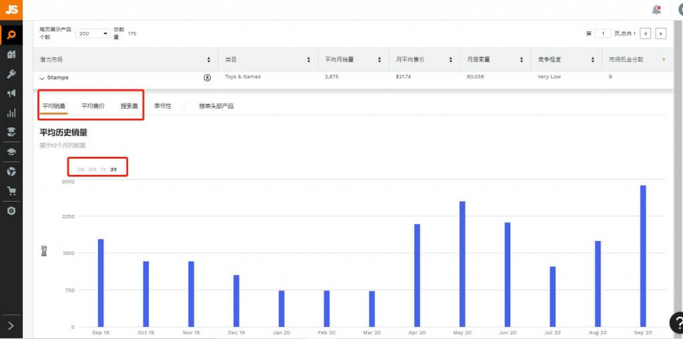Open the products-per-page 200 dropdown
Screen dimensions: 683x339
[93, 33]
